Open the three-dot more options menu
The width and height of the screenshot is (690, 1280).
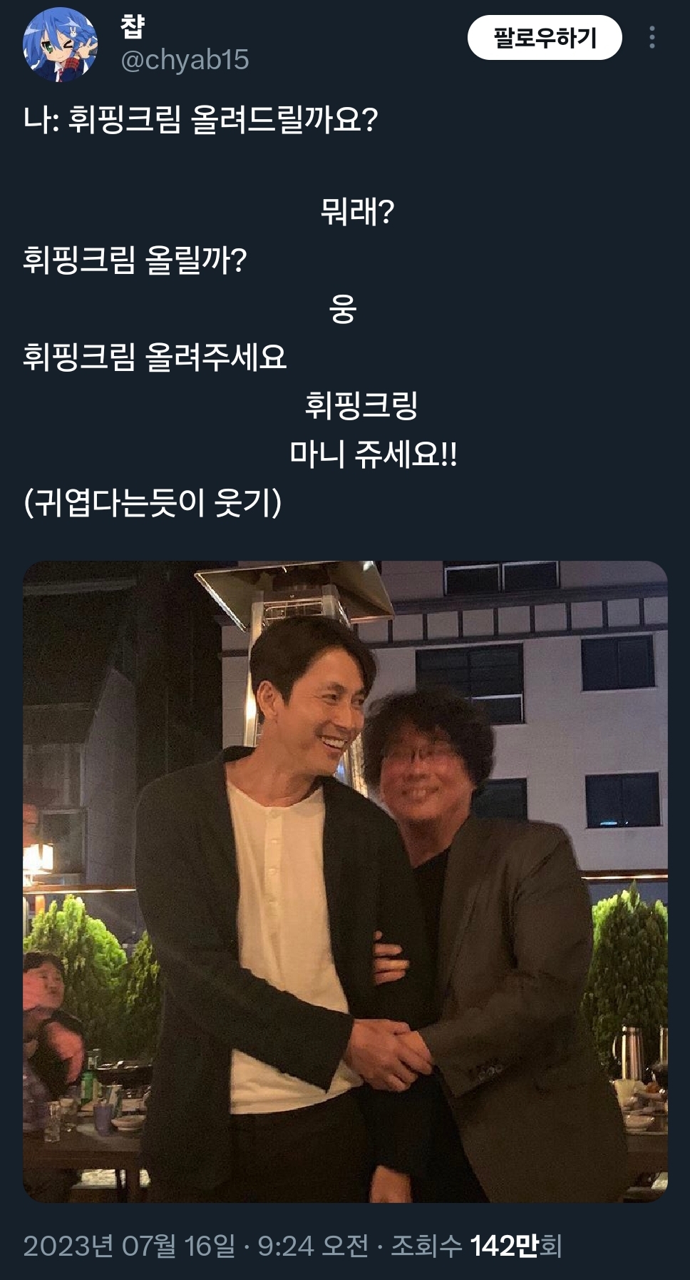click(x=652, y=38)
